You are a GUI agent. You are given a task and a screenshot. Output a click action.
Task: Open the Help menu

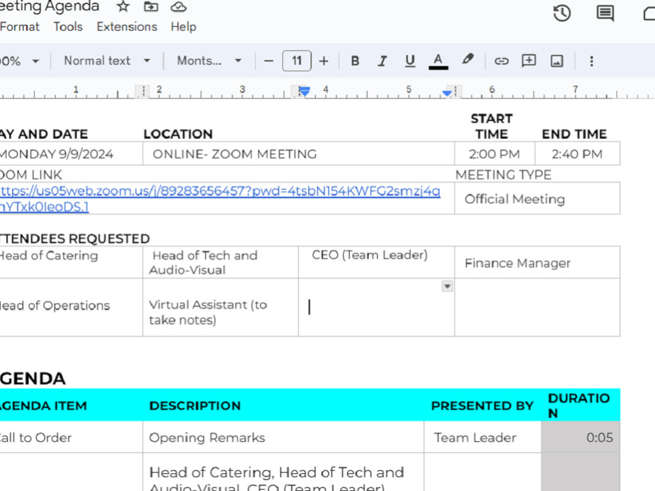click(x=183, y=27)
